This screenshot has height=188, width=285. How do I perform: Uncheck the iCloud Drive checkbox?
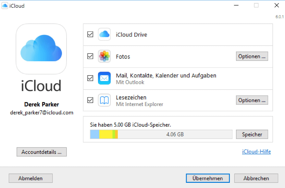coord(90,34)
